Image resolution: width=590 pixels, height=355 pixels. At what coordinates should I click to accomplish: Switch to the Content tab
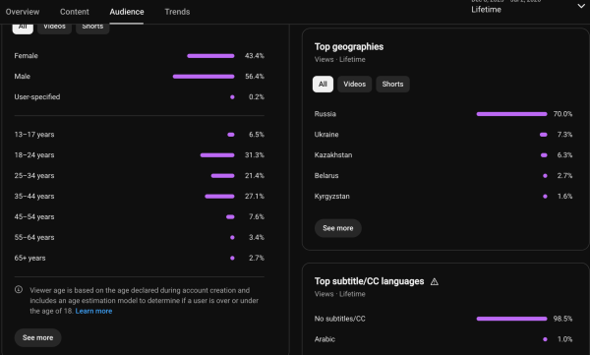point(75,12)
